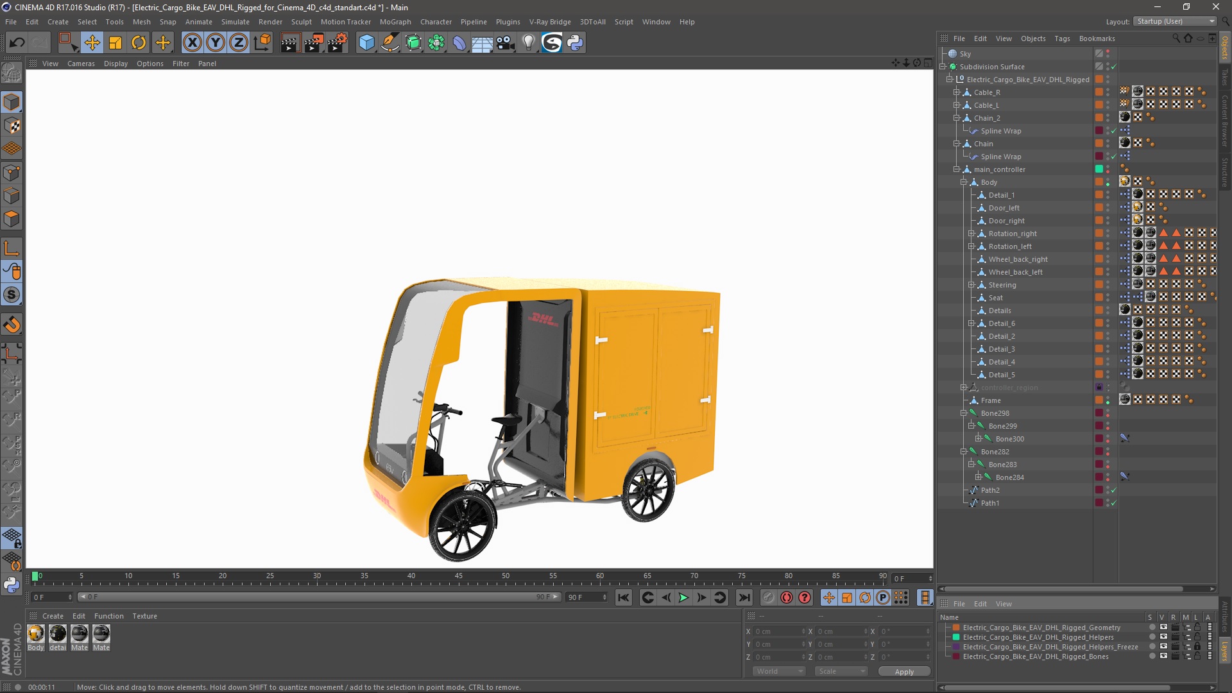This screenshot has height=693, width=1232.
Task: Select Polygons mode in left sidebar
Action: [12, 219]
